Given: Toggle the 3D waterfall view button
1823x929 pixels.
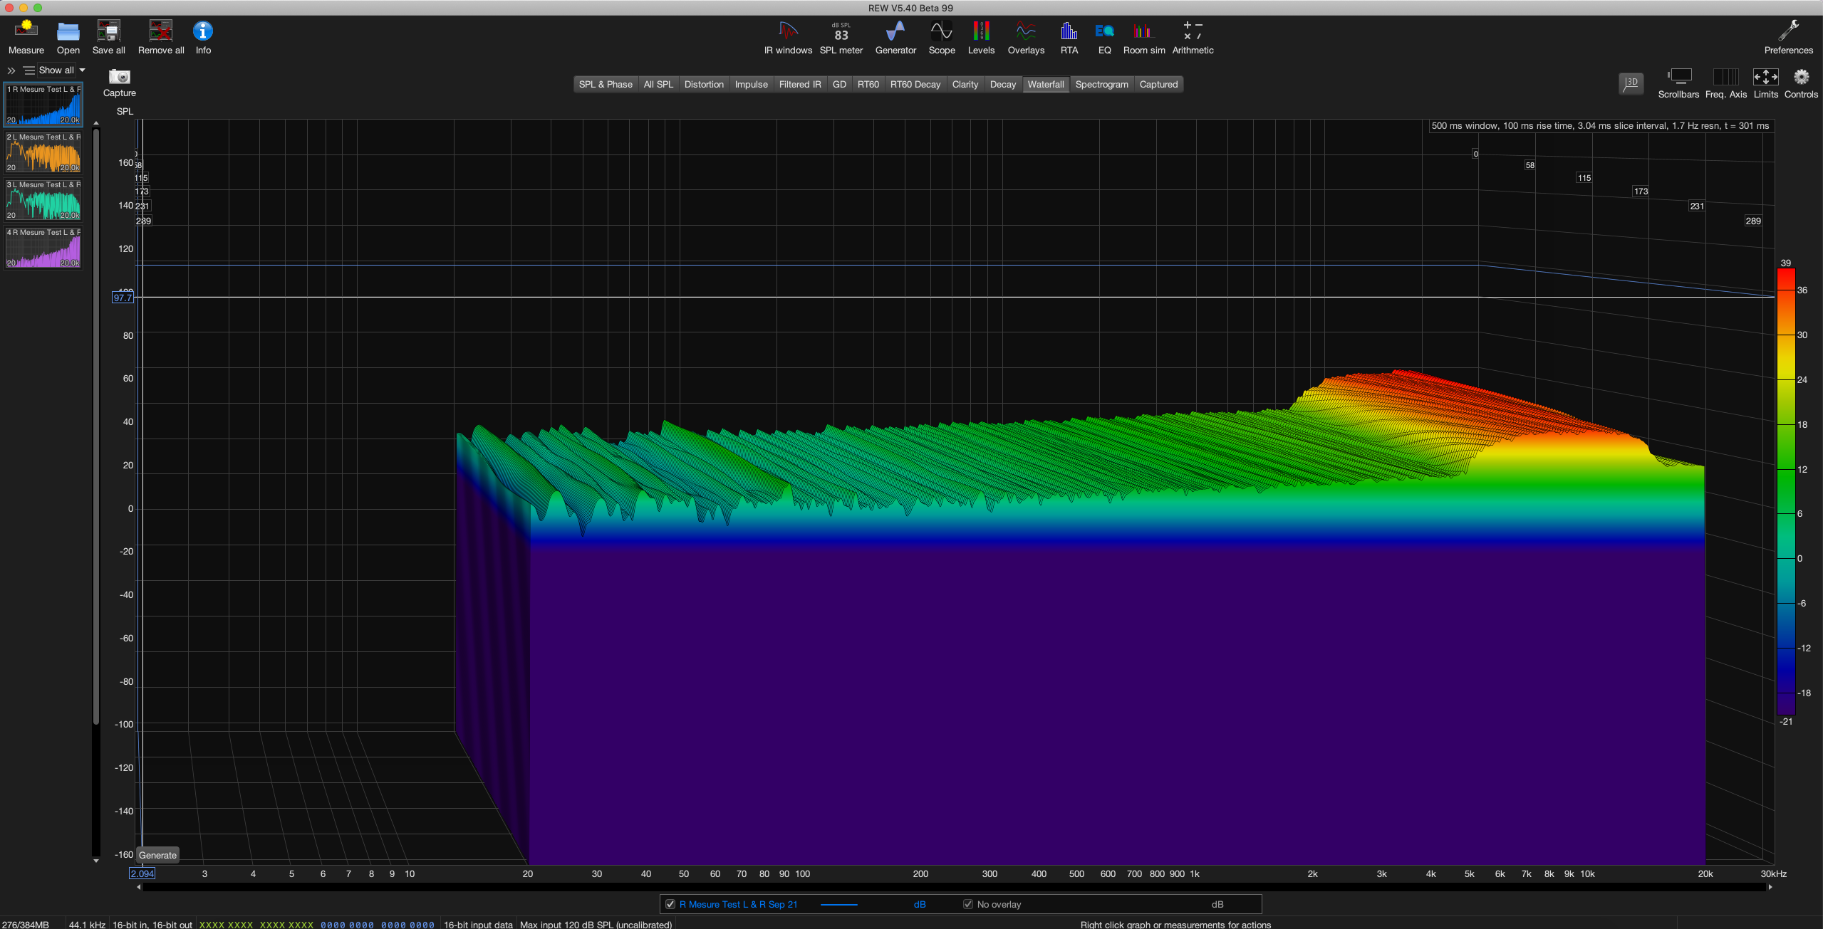Looking at the screenshot, I should pos(1631,83).
